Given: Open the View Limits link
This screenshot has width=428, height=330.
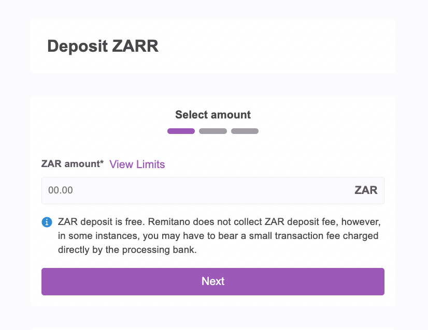Looking at the screenshot, I should pos(137,164).
